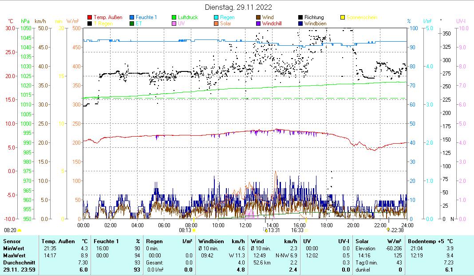The height and width of the screenshot is (276, 474).
Task: Click the red Temp. Außen legend swatch
Action: [90, 18]
